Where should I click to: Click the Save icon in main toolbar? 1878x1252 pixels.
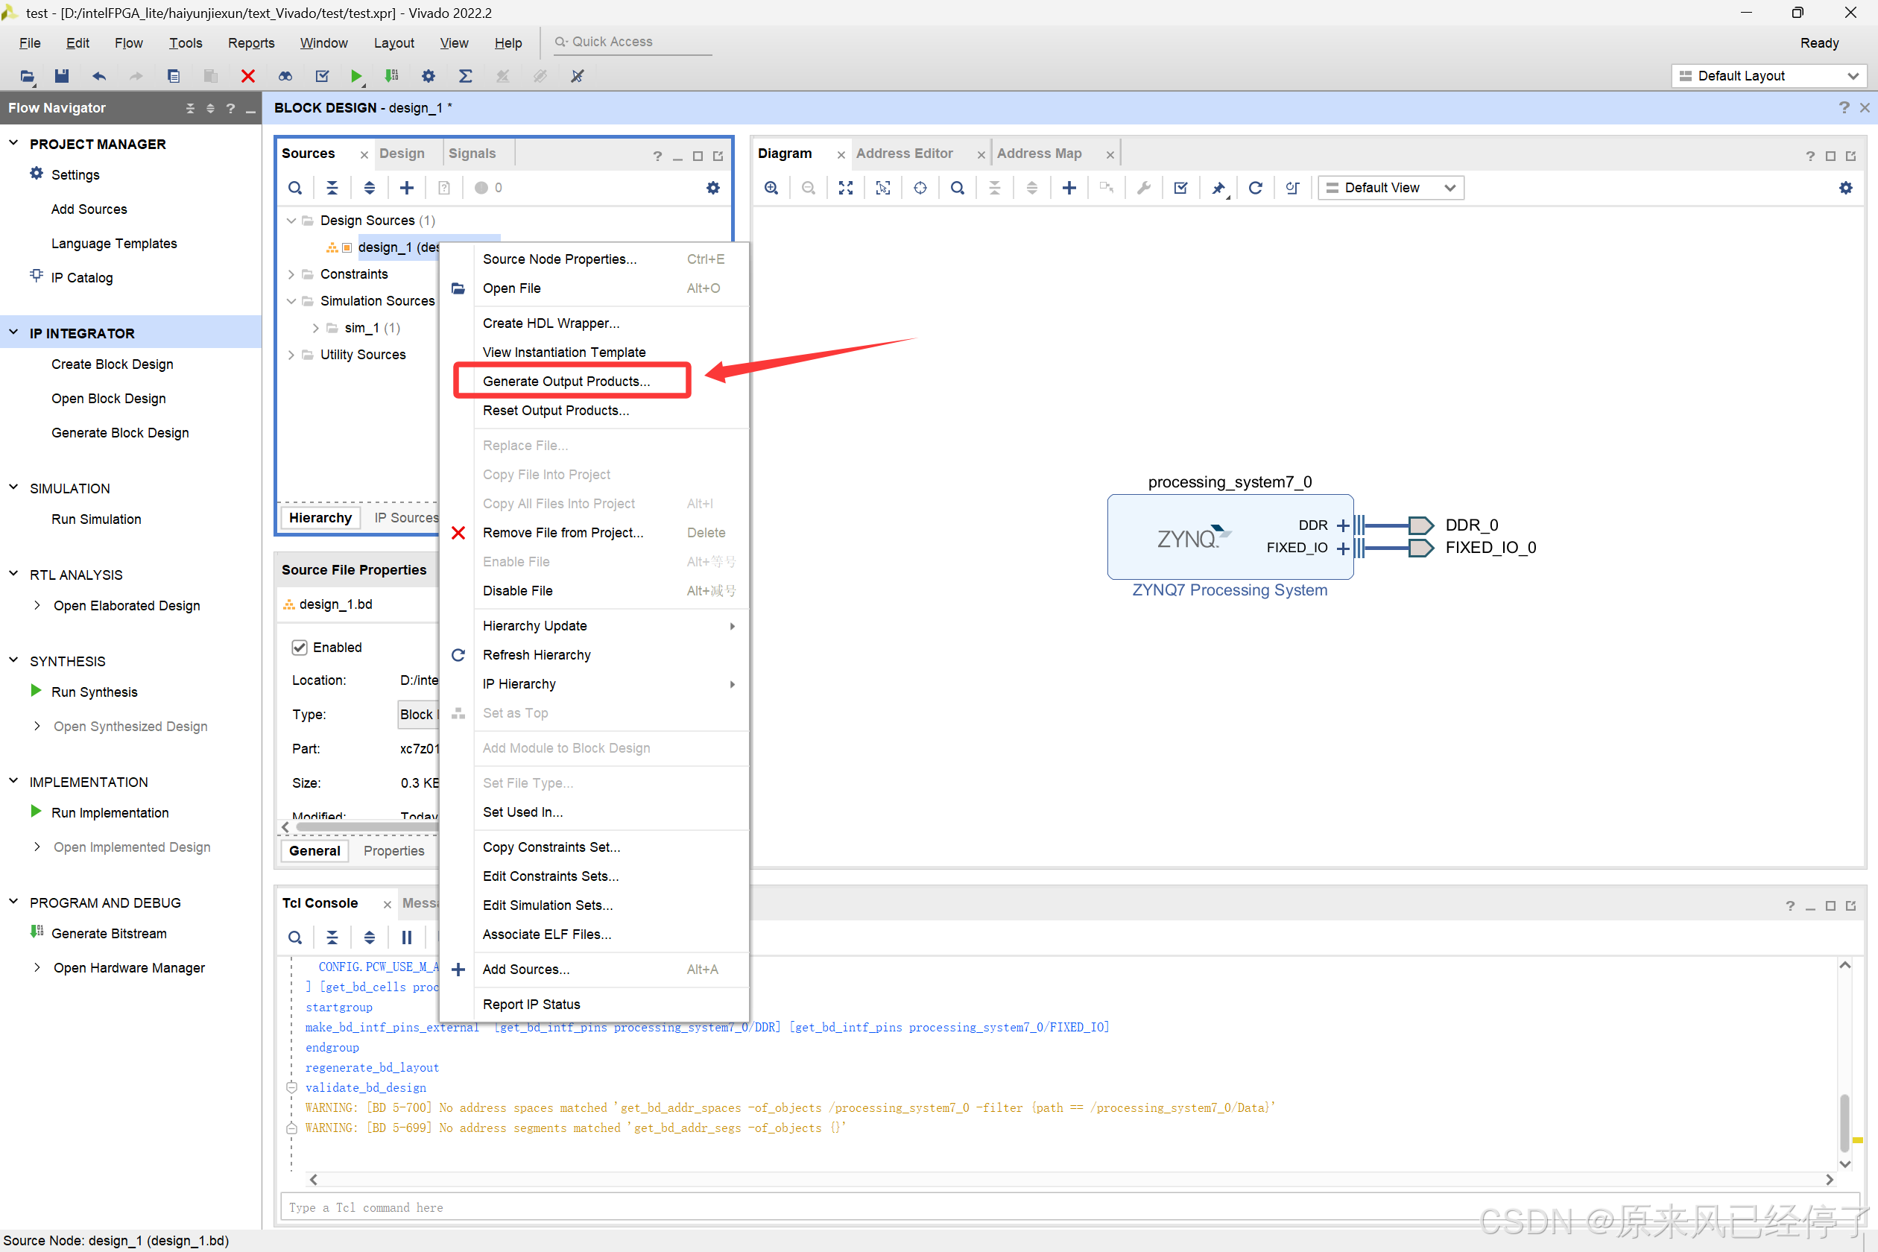61,76
